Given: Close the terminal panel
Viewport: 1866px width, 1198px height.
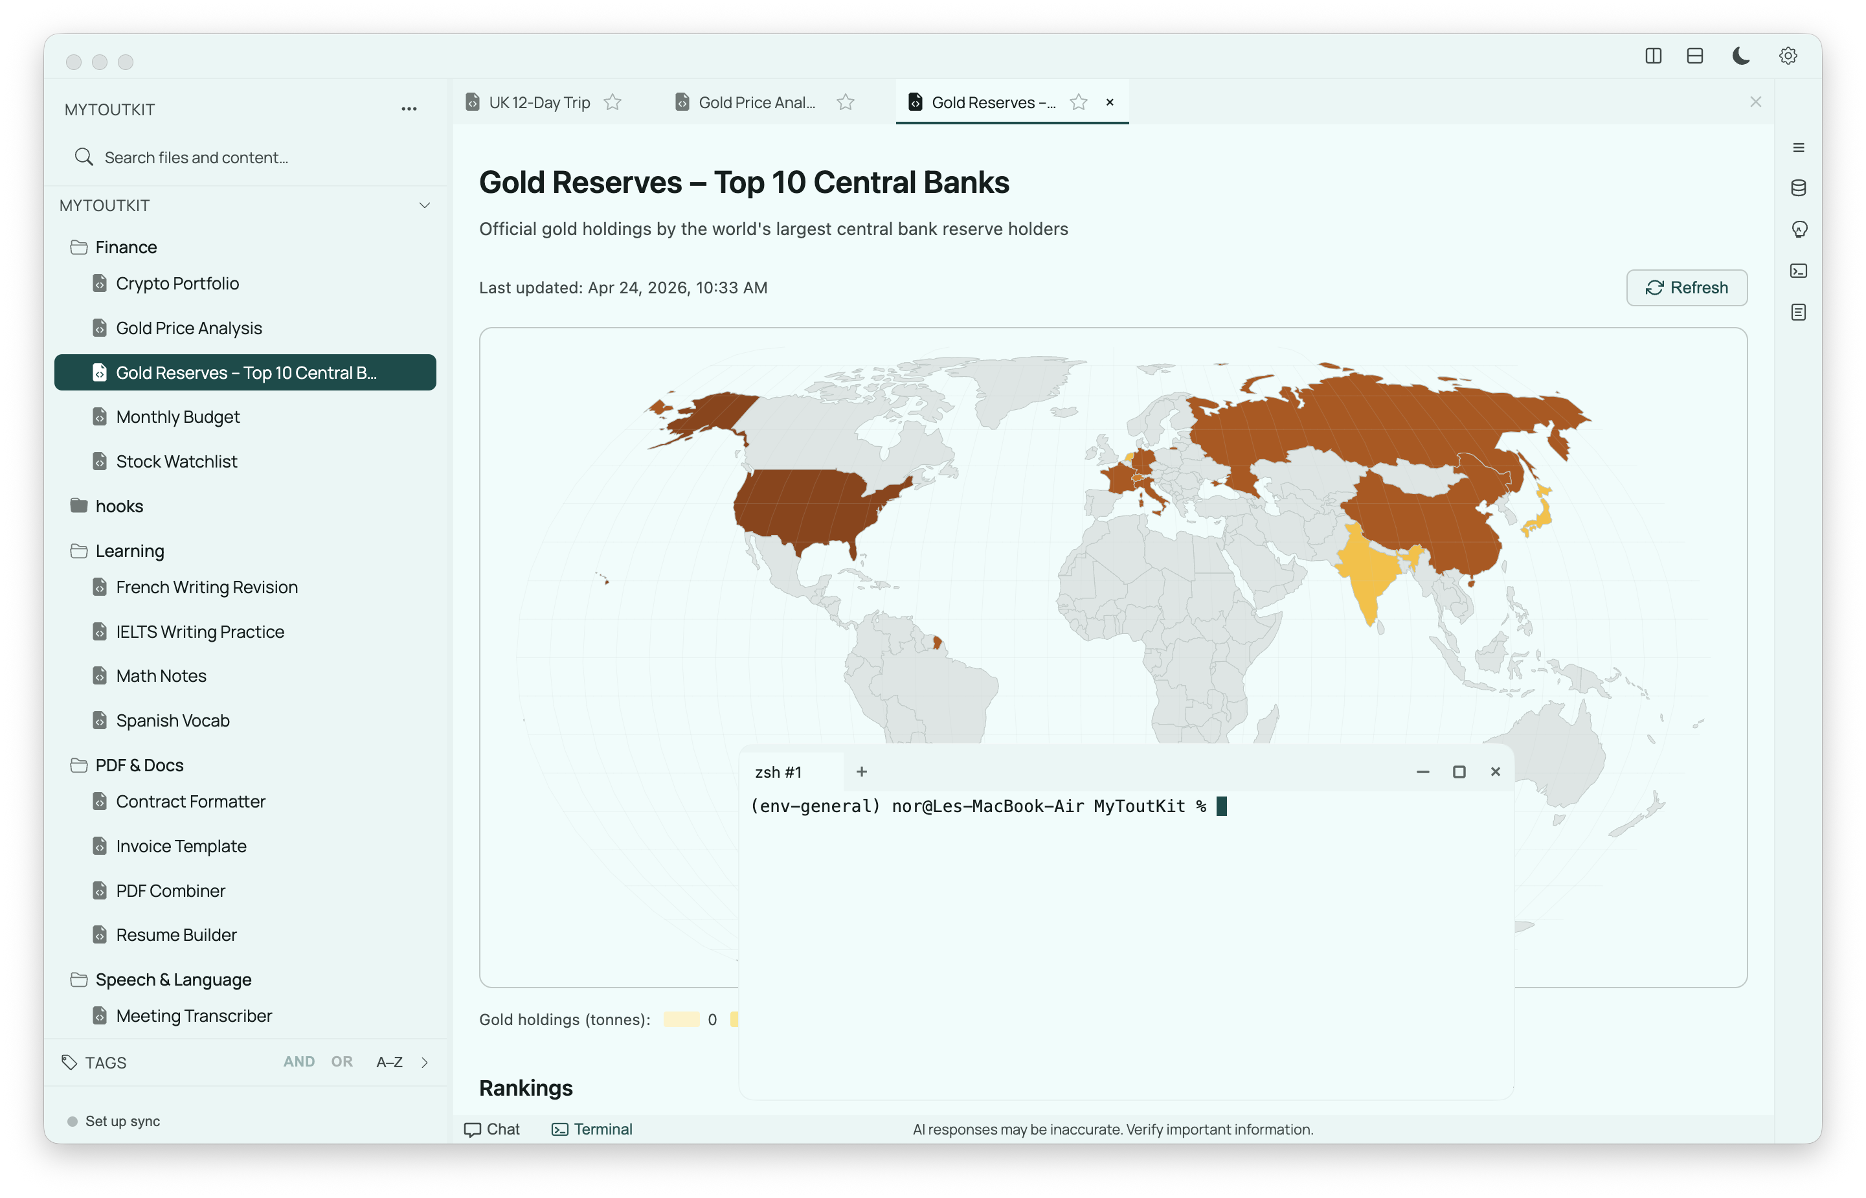Looking at the screenshot, I should tap(1495, 772).
